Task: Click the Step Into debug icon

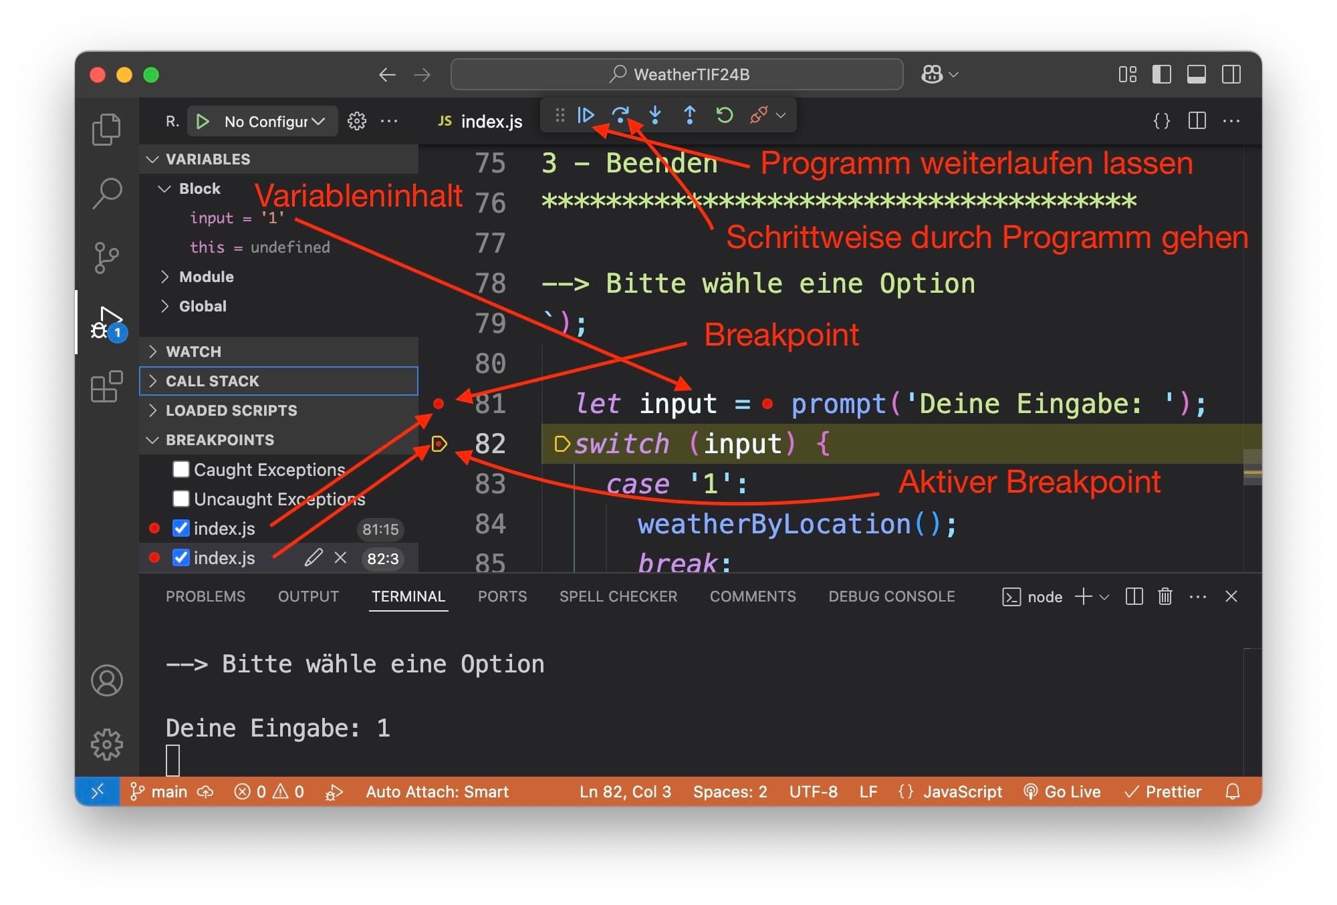Action: 656,115
